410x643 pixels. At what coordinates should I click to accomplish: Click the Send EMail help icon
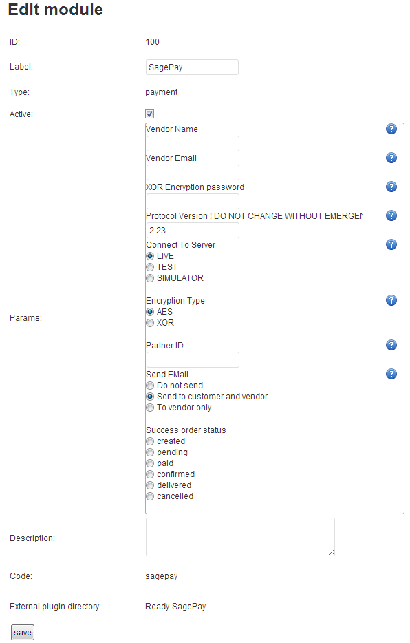coord(391,374)
